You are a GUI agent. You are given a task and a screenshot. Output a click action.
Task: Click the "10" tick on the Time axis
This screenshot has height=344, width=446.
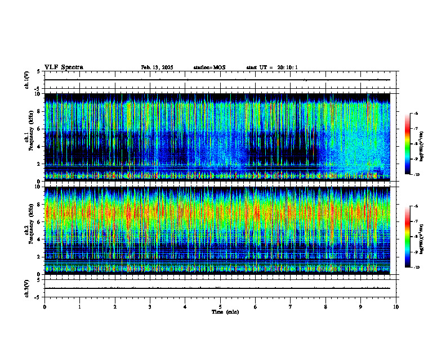click(x=396, y=307)
